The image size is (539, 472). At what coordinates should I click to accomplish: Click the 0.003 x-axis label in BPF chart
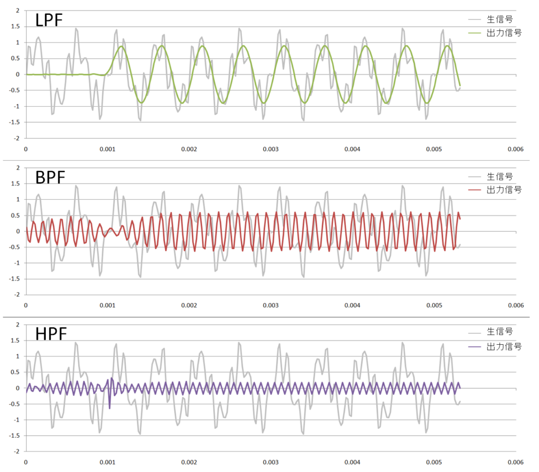click(271, 305)
